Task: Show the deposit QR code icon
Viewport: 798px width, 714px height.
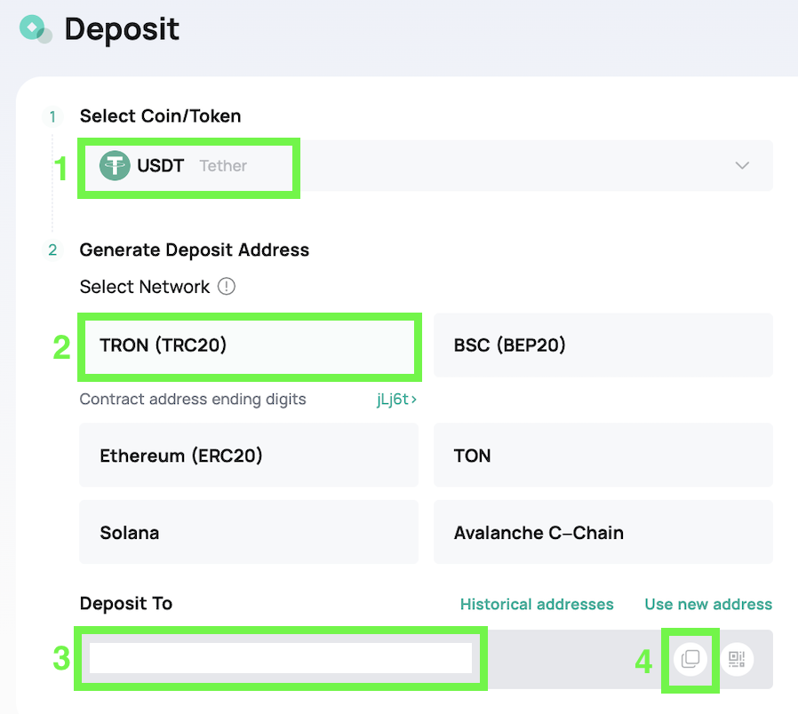Action: (737, 659)
